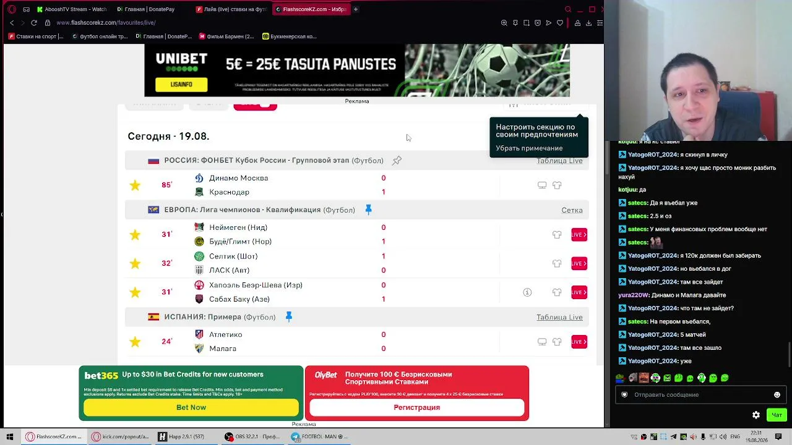Open a new browser tab
792x445 pixels.
point(356,9)
